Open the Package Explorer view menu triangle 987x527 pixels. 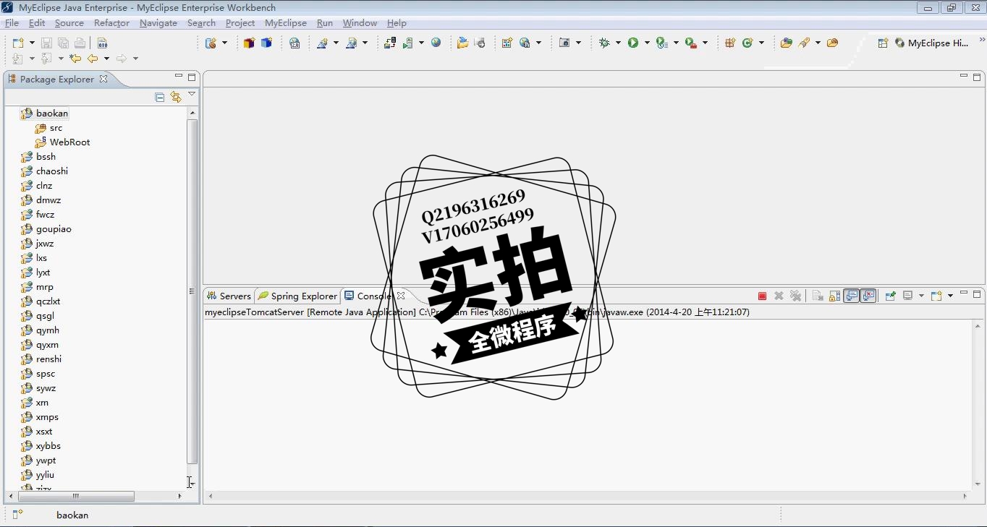(x=192, y=94)
